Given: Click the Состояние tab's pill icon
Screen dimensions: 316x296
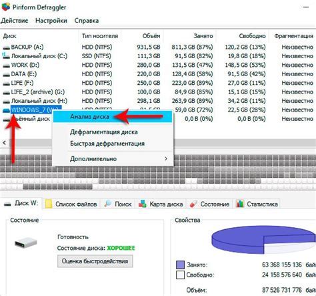Looking at the screenshot, I should 193,204.
